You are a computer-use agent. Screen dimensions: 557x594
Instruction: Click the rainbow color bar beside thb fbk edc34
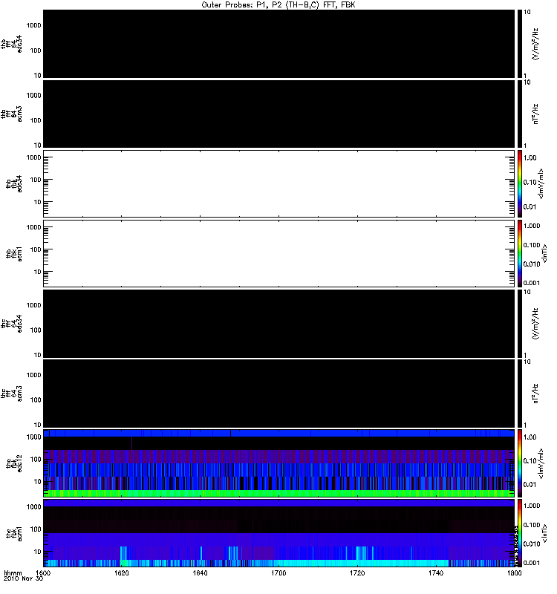tap(520, 183)
